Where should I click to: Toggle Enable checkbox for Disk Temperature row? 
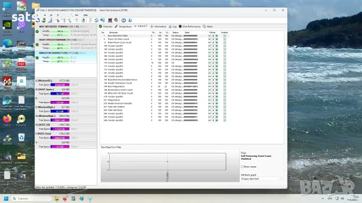pyautogui.click(x=225, y=86)
